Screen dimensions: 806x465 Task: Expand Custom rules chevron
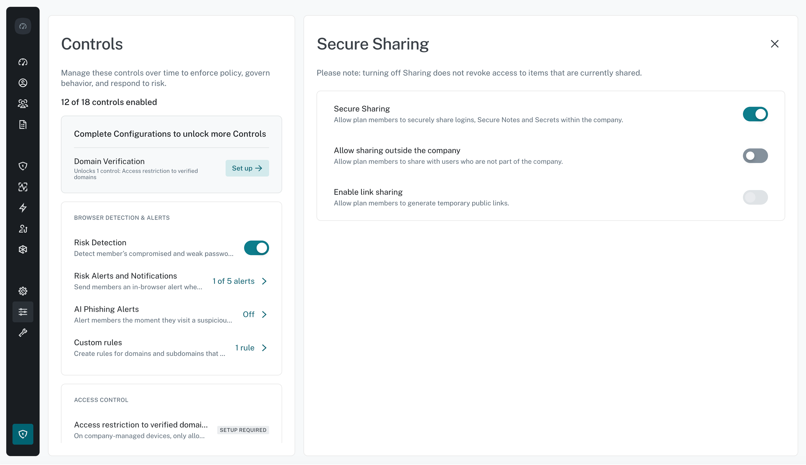tap(264, 348)
